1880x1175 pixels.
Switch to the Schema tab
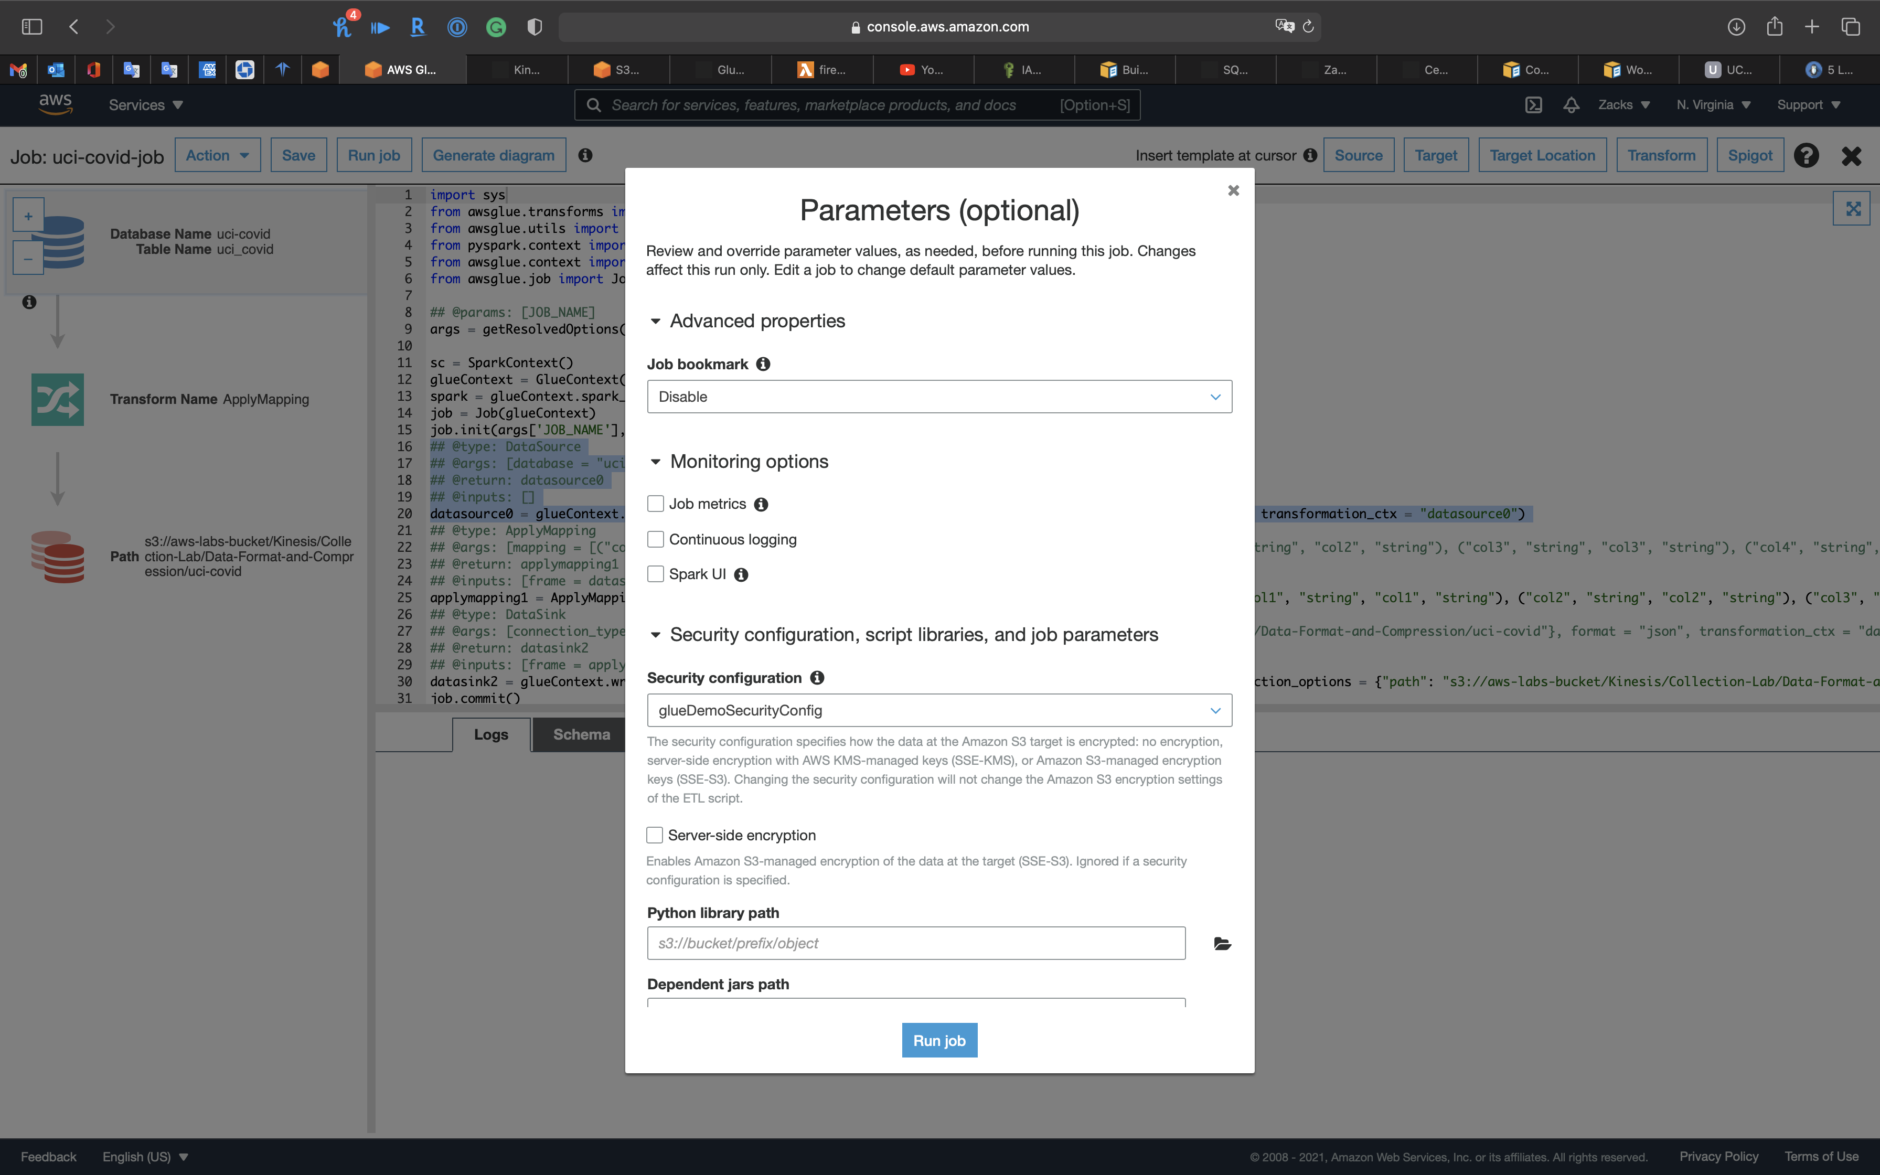click(581, 734)
